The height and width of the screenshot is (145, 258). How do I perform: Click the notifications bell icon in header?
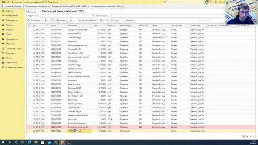pyautogui.click(x=207, y=2)
